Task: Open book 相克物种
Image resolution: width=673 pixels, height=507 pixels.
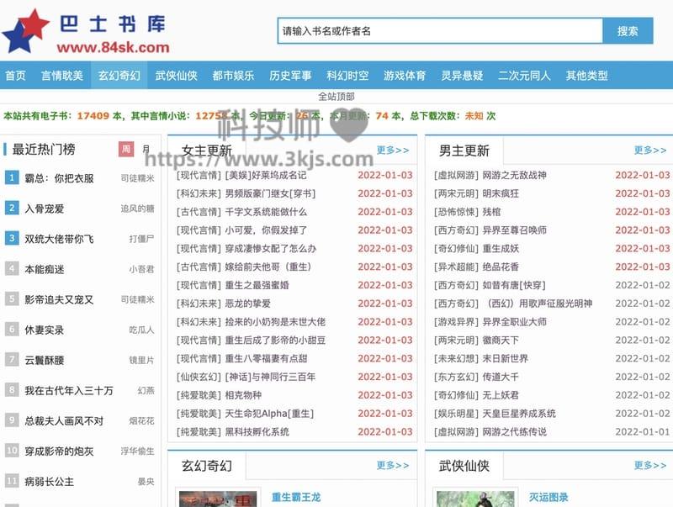Action: point(243,395)
